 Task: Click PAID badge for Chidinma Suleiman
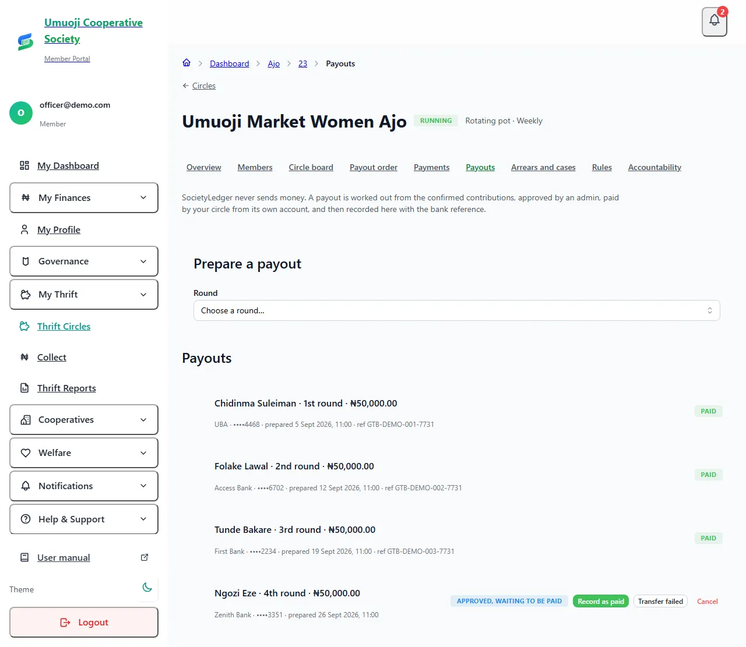click(x=709, y=411)
